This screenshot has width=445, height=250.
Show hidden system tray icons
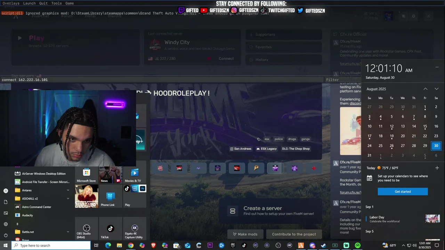[404, 245]
